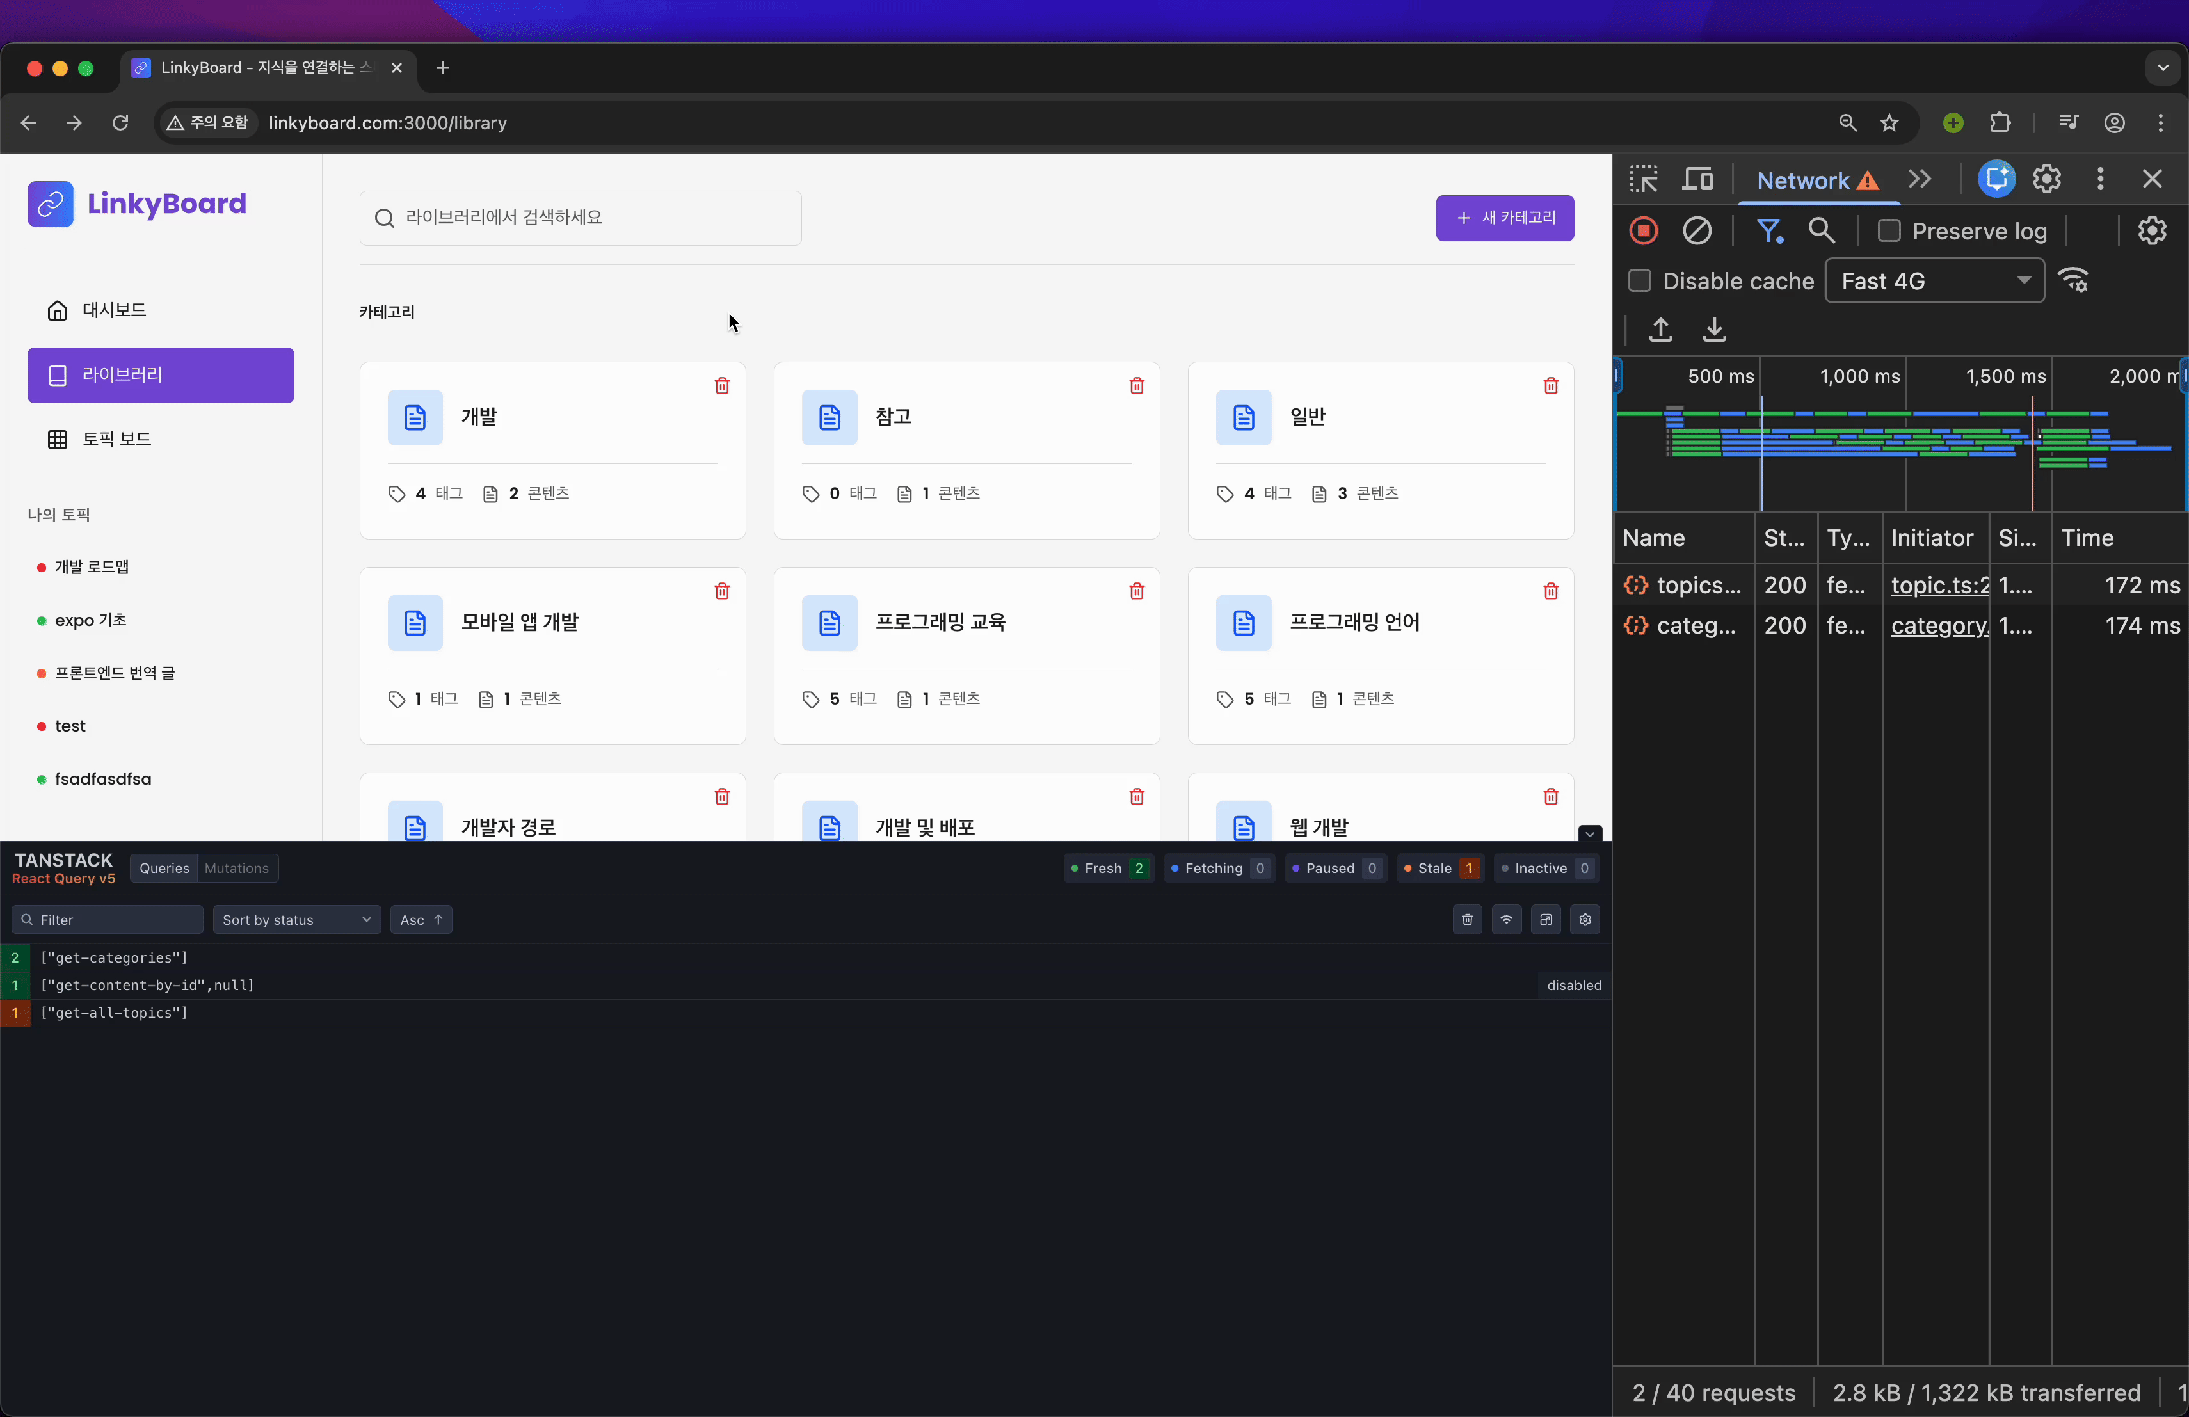Check the Disable cache checkbox
This screenshot has height=1417, width=2189.
pyautogui.click(x=1640, y=282)
